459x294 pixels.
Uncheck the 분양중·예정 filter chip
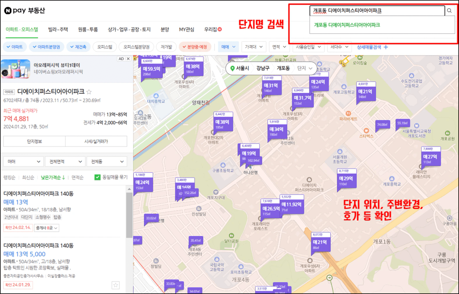tap(195, 47)
